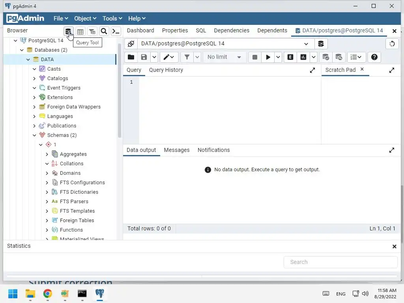Expand the Catalogs tree node
The height and width of the screenshot is (303, 404).
[x=35, y=79]
